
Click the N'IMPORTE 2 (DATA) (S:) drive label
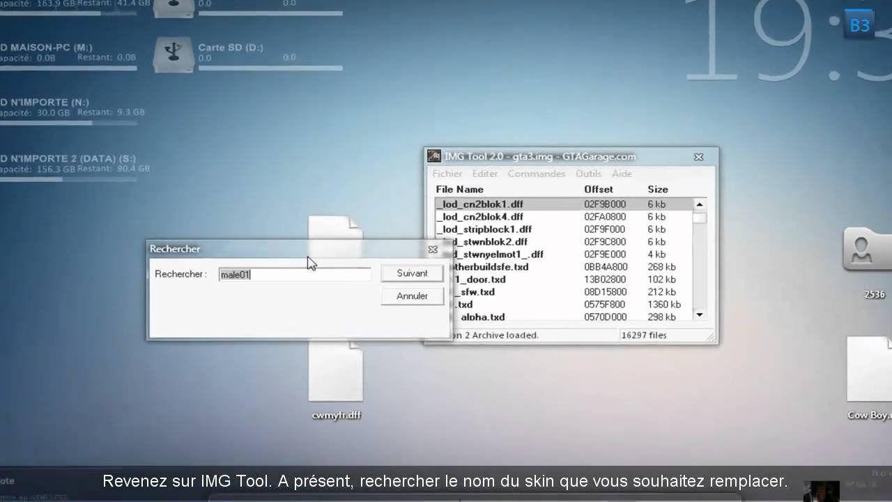pos(68,158)
